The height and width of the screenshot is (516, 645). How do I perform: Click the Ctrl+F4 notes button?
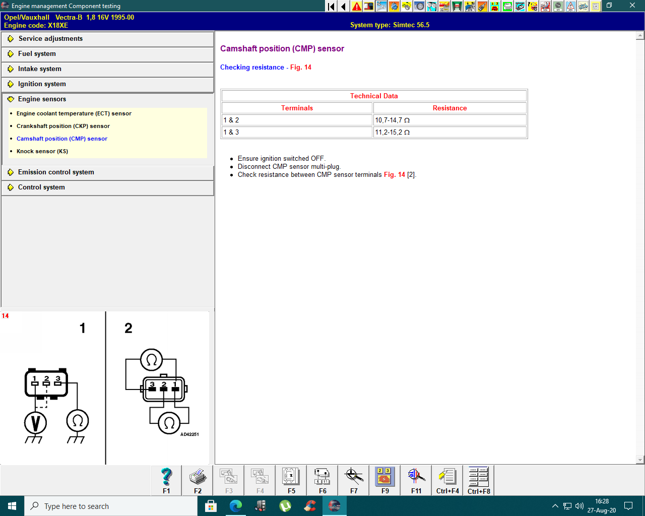coord(447,480)
